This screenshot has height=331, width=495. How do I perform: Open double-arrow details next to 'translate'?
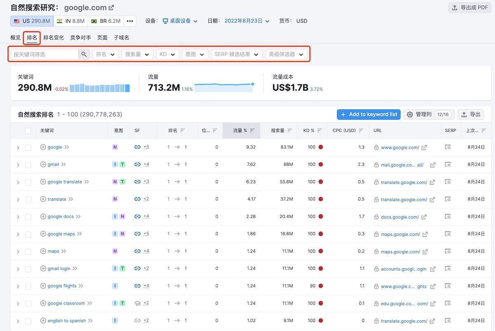(71, 199)
